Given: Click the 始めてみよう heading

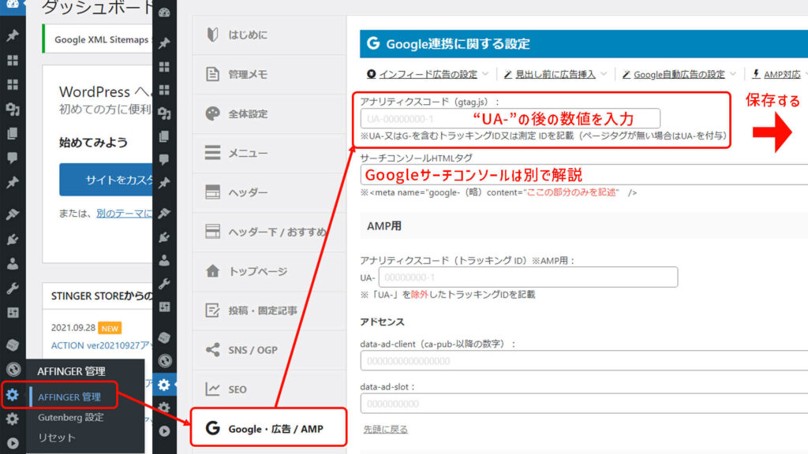Looking at the screenshot, I should pyautogui.click(x=93, y=143).
